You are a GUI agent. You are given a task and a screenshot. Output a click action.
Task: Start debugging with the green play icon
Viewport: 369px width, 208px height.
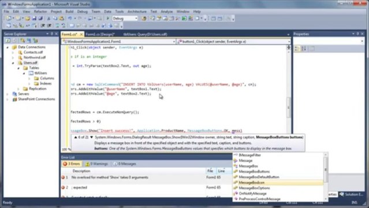pos(108,18)
